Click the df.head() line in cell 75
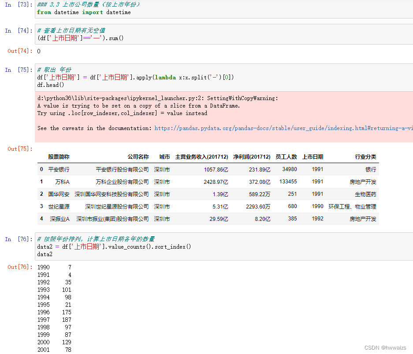Screen dimensions: 413x354 (51, 85)
